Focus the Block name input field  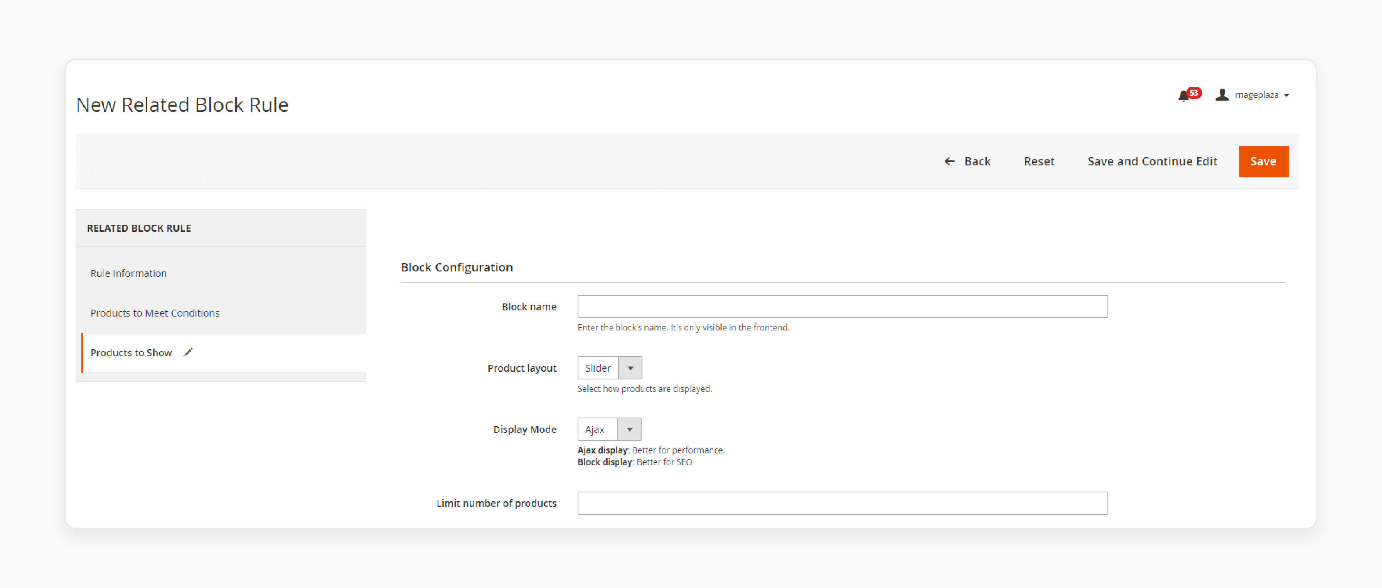(x=842, y=307)
